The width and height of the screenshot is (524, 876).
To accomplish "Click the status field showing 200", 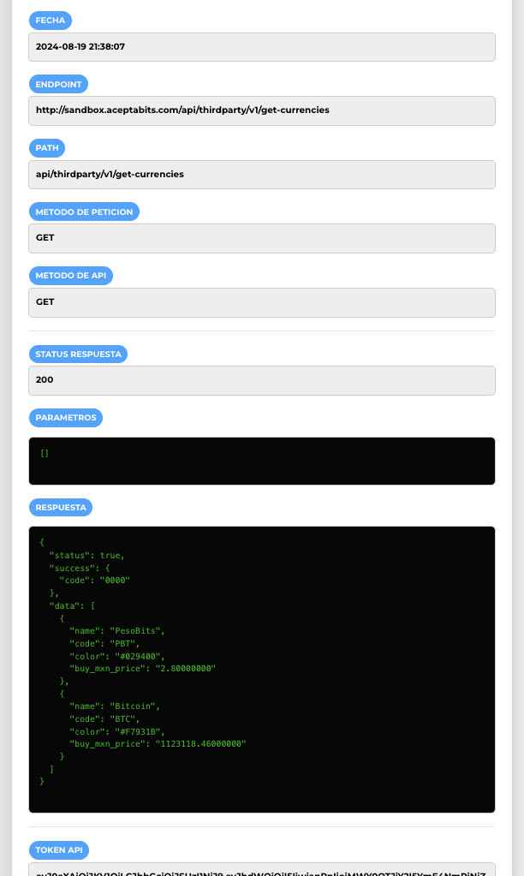I will pos(261,380).
